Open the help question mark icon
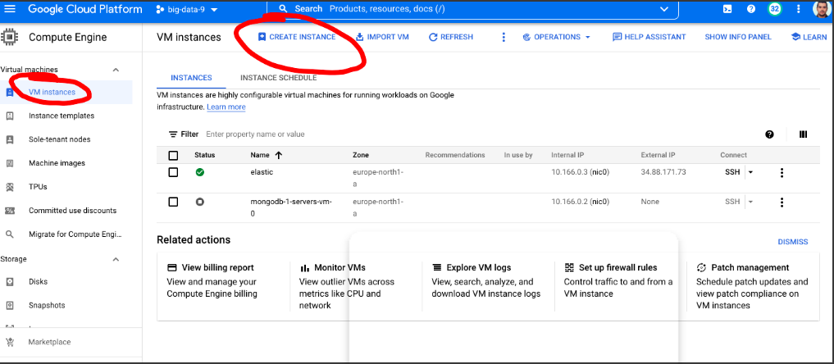Screen dimensions: 834x364 tap(751, 9)
